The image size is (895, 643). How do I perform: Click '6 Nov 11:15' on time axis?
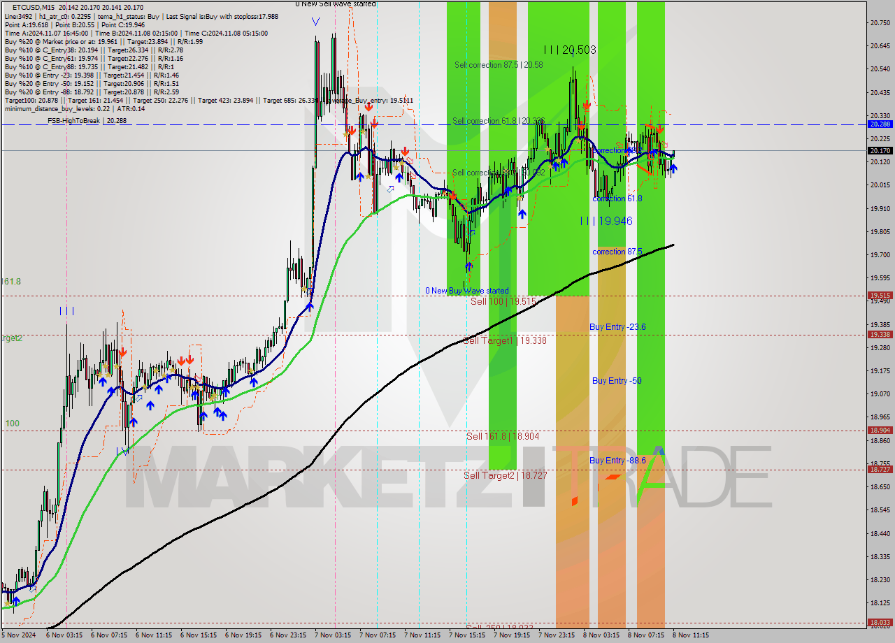[x=153, y=635]
